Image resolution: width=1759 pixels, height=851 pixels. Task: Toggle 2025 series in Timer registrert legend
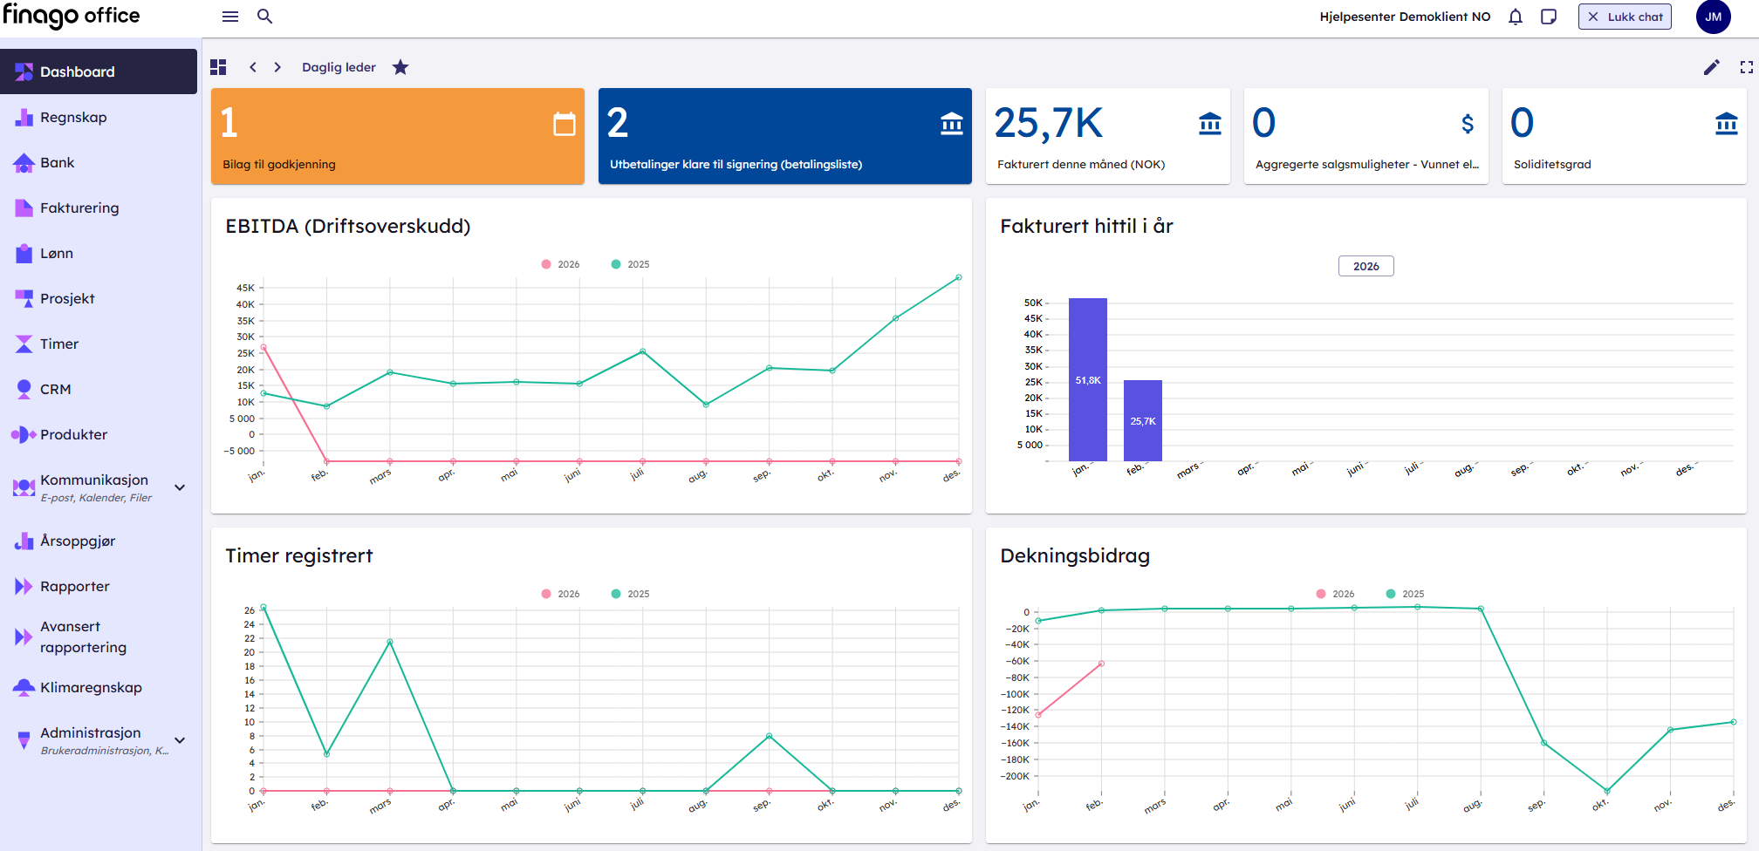(x=630, y=594)
